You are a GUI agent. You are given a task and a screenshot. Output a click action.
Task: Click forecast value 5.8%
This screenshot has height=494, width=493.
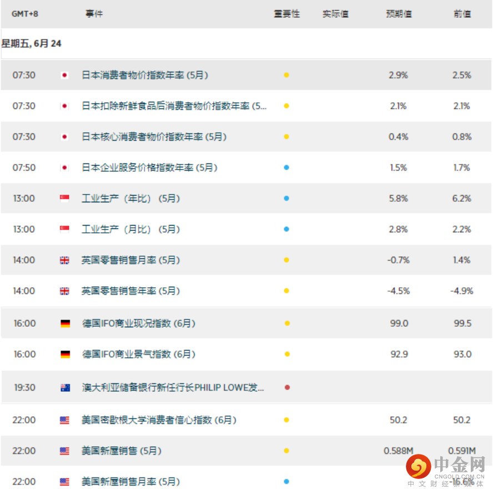(x=398, y=198)
